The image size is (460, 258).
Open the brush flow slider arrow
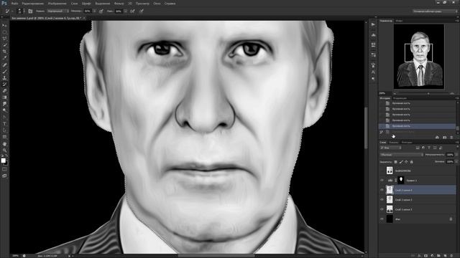coord(125,11)
